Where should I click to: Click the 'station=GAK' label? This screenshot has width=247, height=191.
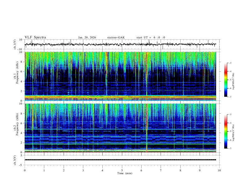click(116, 37)
